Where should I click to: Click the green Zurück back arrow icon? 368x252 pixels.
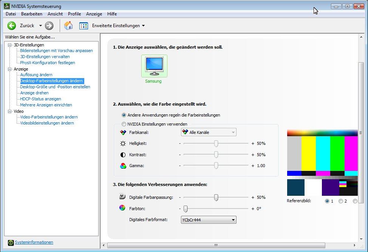pyautogui.click(x=11, y=26)
